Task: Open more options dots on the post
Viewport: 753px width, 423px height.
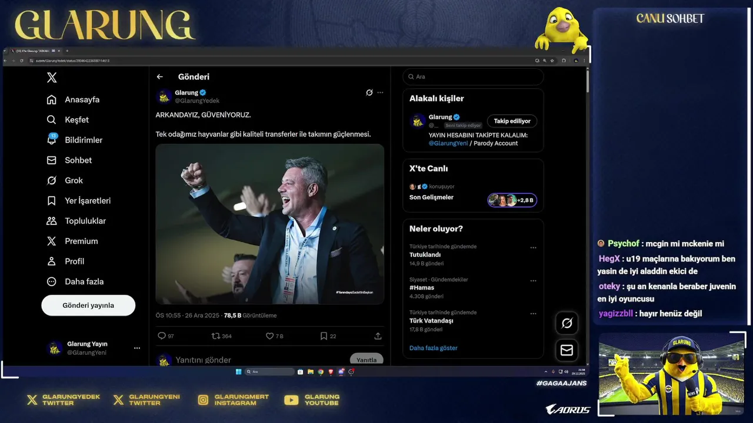Action: pyautogui.click(x=380, y=93)
